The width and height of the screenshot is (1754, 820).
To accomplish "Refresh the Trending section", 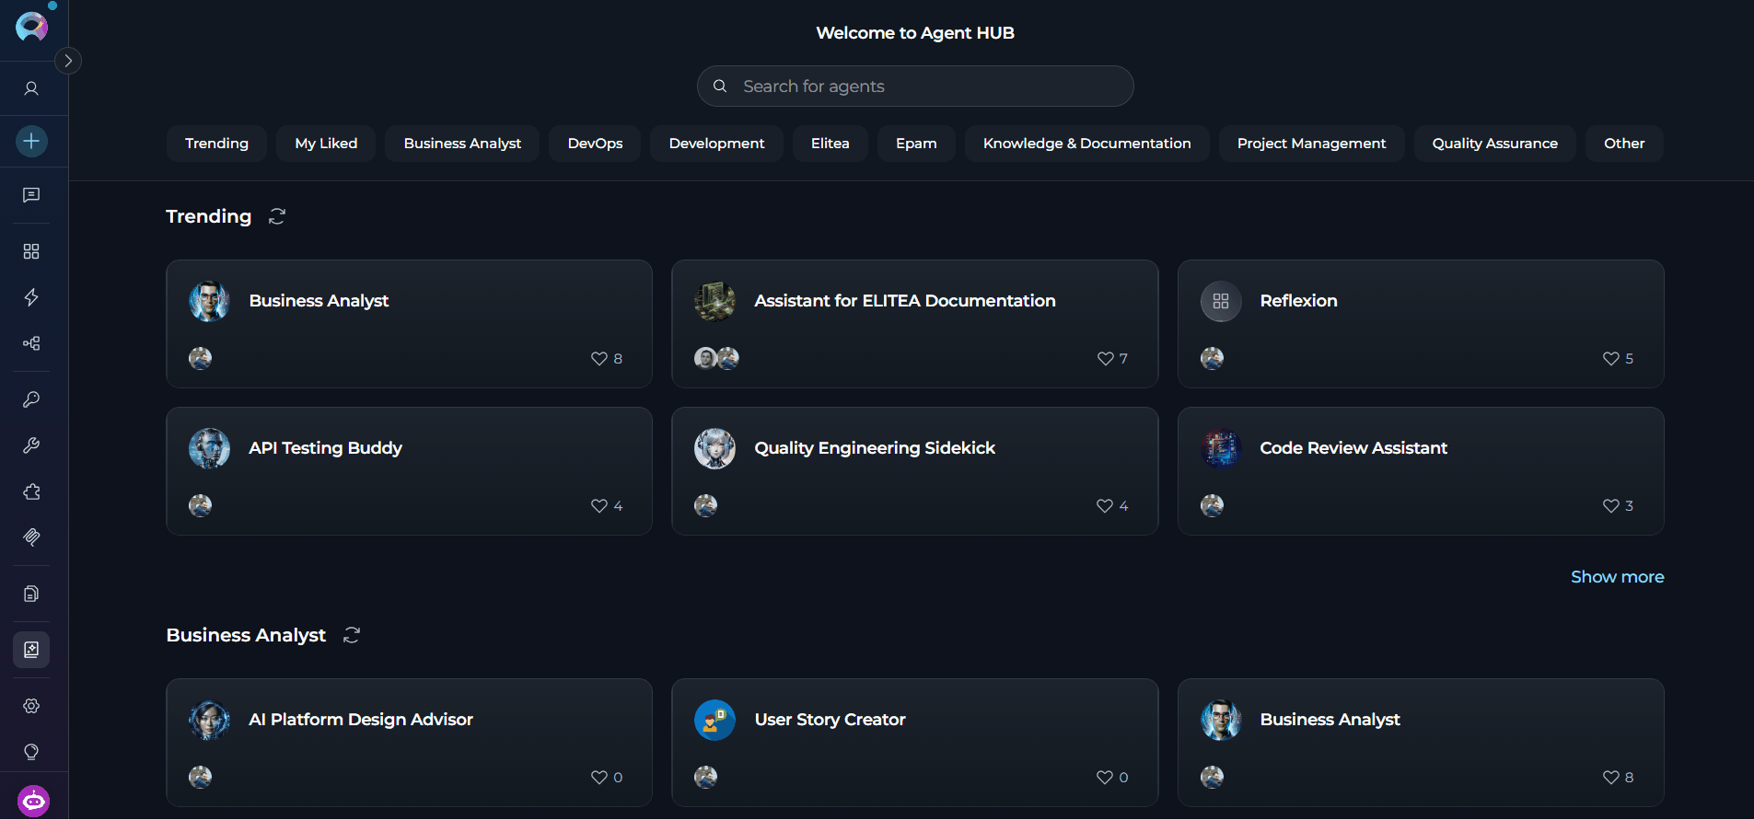I will (277, 216).
